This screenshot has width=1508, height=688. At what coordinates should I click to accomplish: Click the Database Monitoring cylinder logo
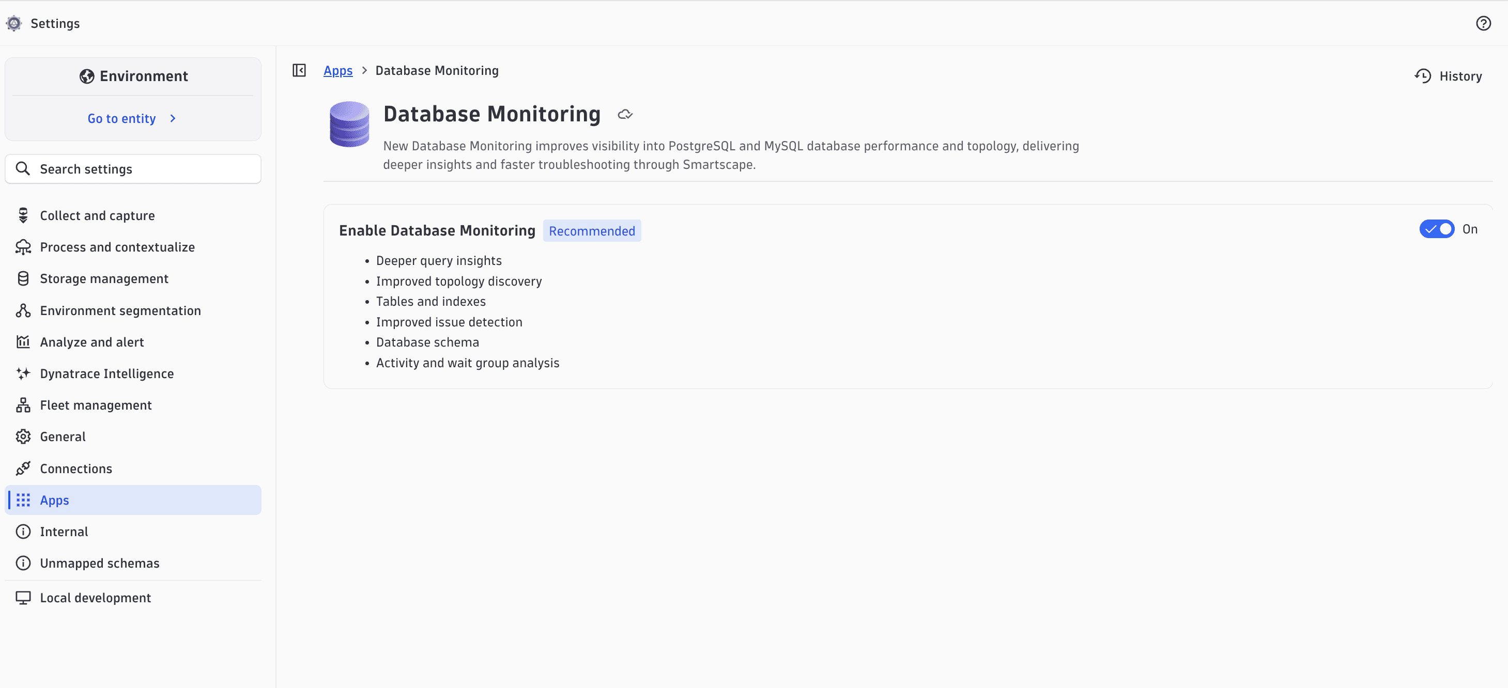pos(349,124)
